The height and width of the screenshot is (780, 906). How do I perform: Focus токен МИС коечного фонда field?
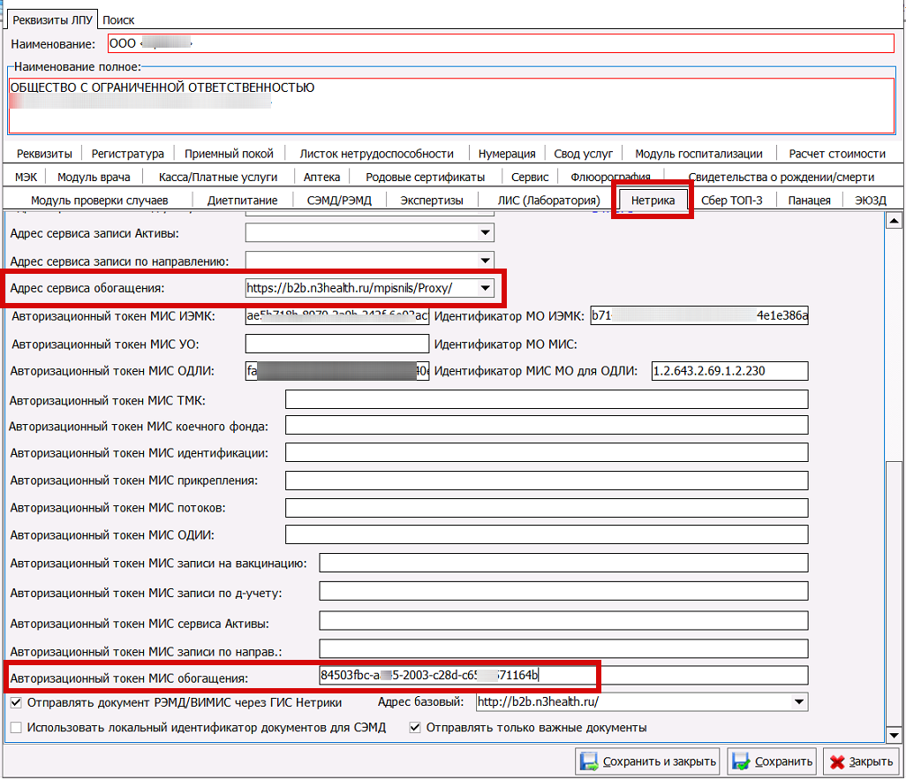547,425
